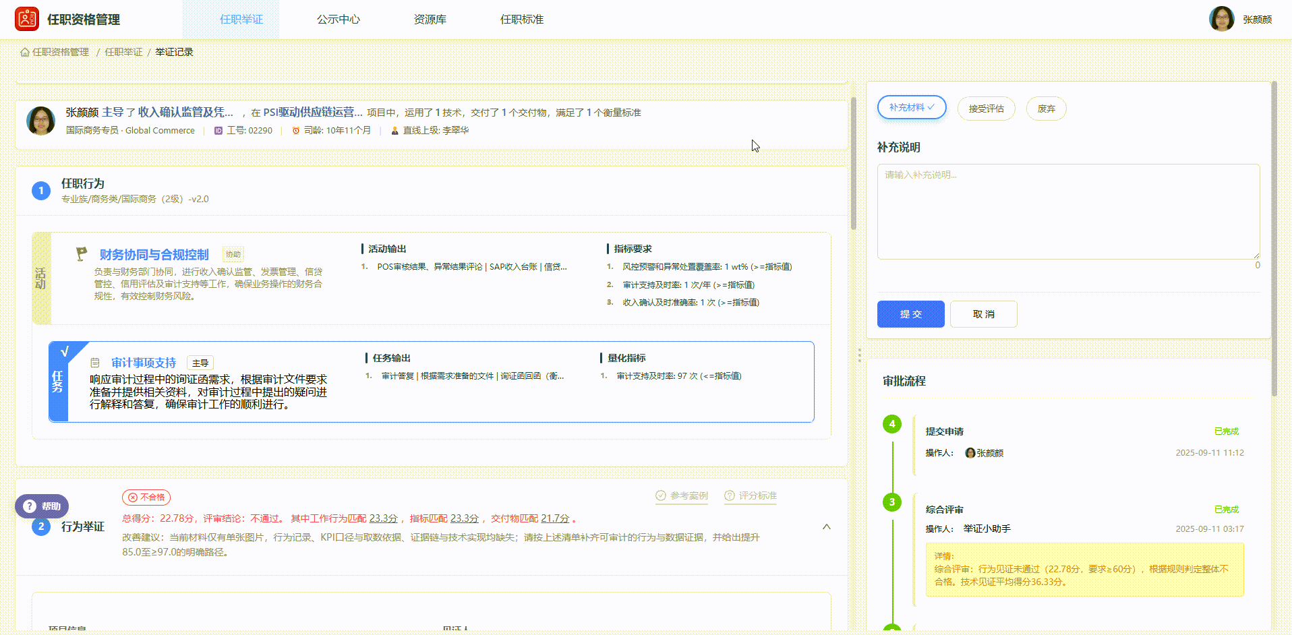This screenshot has height=635, width=1292.
Task: Toggle the 补充材料 option pill
Action: (x=911, y=107)
